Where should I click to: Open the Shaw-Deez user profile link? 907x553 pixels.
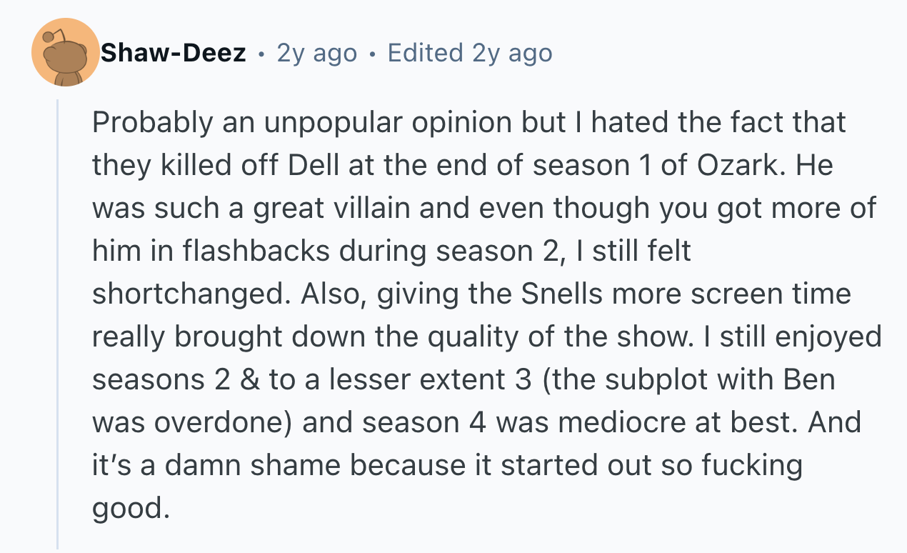174,53
